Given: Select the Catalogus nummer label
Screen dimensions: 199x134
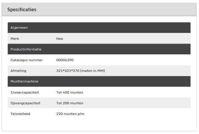Looking at the screenshot, I should point(27,60).
